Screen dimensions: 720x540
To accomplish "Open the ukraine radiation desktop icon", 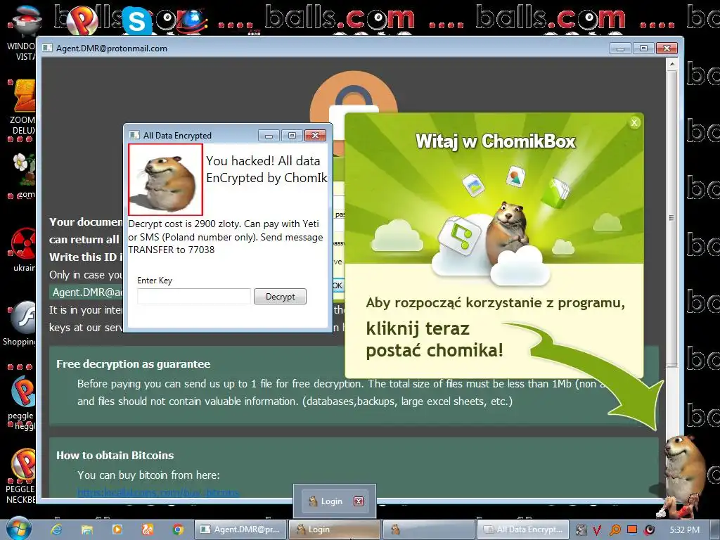I will pyautogui.click(x=23, y=250).
